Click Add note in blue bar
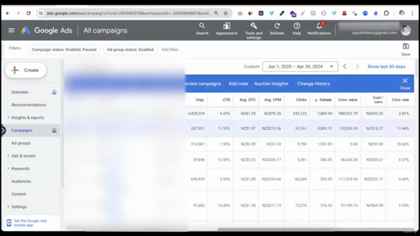The image size is (420, 236). [x=238, y=83]
